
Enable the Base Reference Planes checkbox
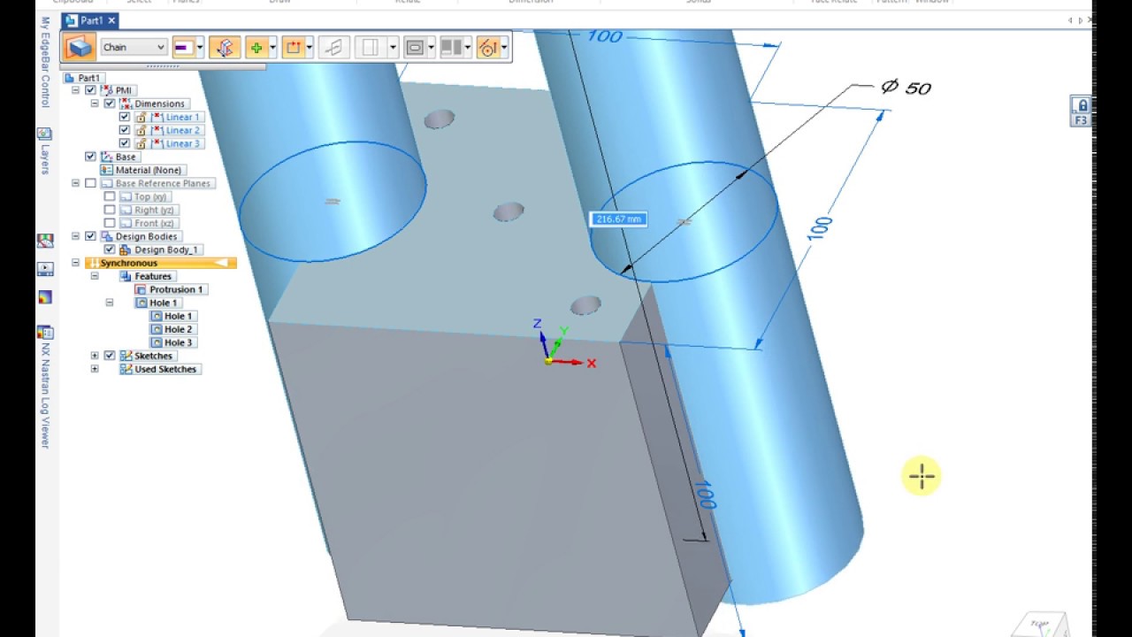coord(90,183)
